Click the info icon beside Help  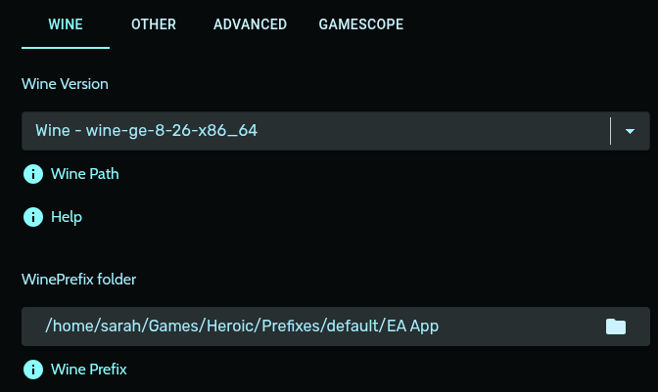point(33,217)
